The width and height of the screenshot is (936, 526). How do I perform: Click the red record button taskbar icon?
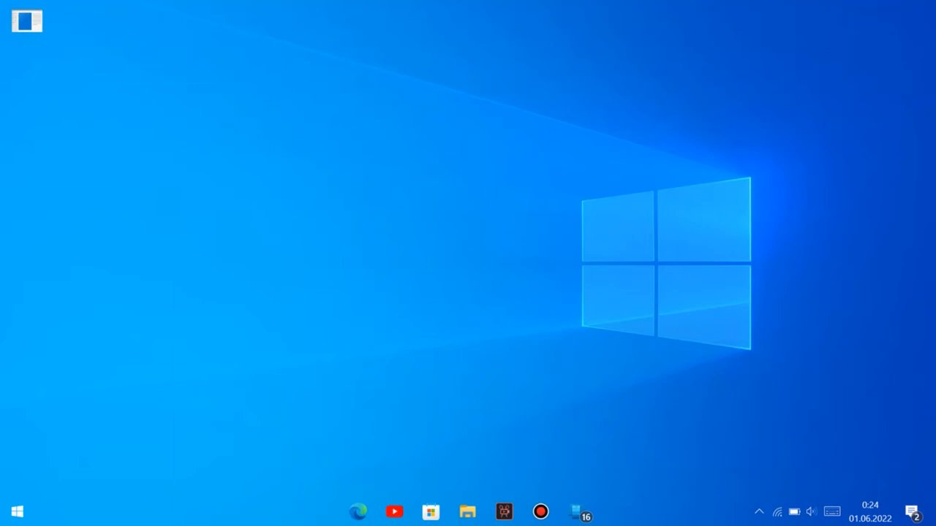pos(540,511)
